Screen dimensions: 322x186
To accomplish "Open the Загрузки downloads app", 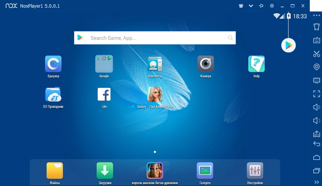I will click(x=105, y=171).
